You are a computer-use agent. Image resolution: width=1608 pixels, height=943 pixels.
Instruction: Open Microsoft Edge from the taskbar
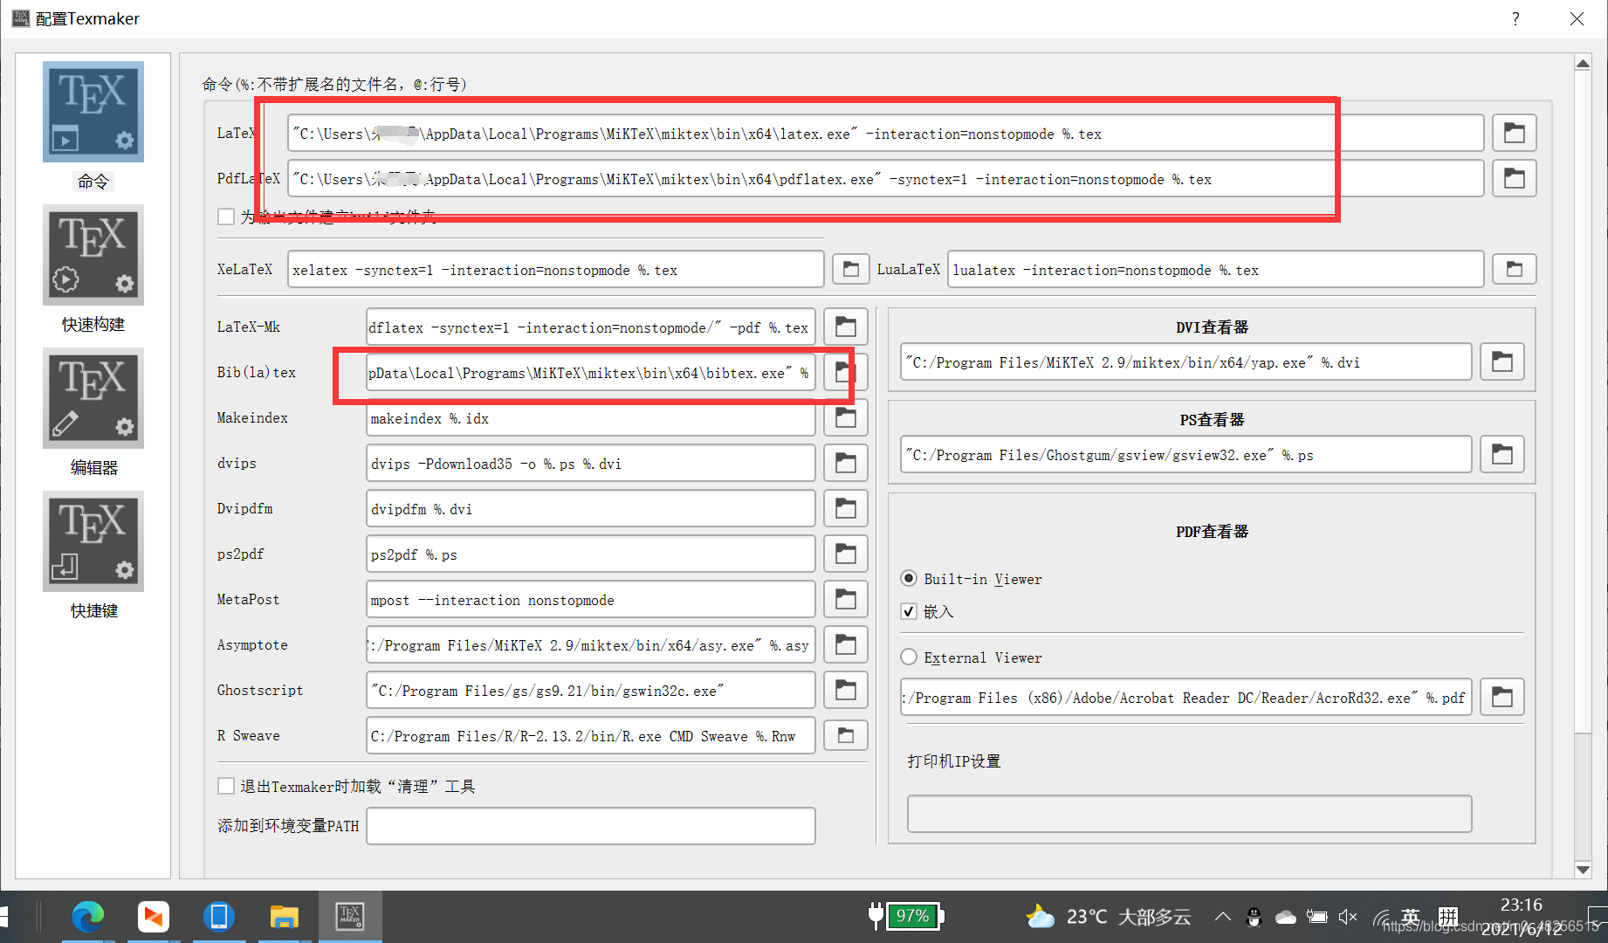tap(88, 916)
